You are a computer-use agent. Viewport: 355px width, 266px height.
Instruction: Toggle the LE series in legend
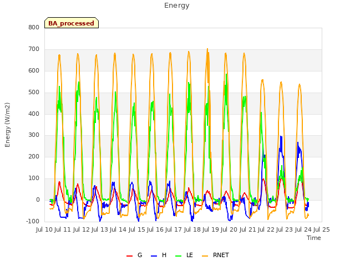[x=184, y=255]
